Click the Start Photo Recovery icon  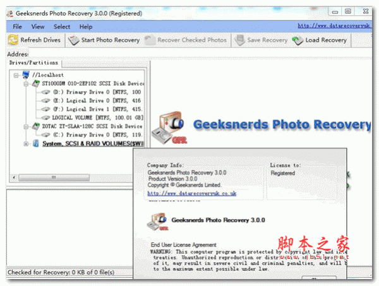tap(74, 40)
